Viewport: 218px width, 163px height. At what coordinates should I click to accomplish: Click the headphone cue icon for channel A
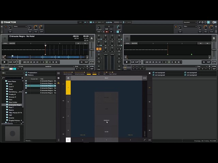point(99,62)
